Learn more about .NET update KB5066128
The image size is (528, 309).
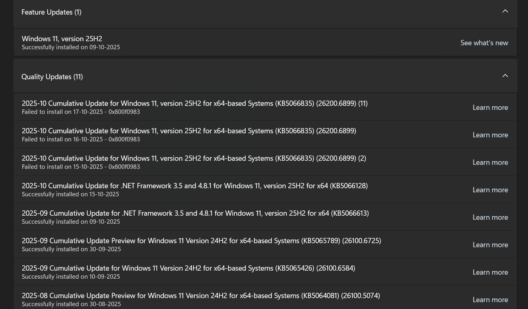click(490, 189)
